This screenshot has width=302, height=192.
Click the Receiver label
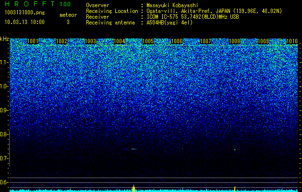[x=97, y=17]
